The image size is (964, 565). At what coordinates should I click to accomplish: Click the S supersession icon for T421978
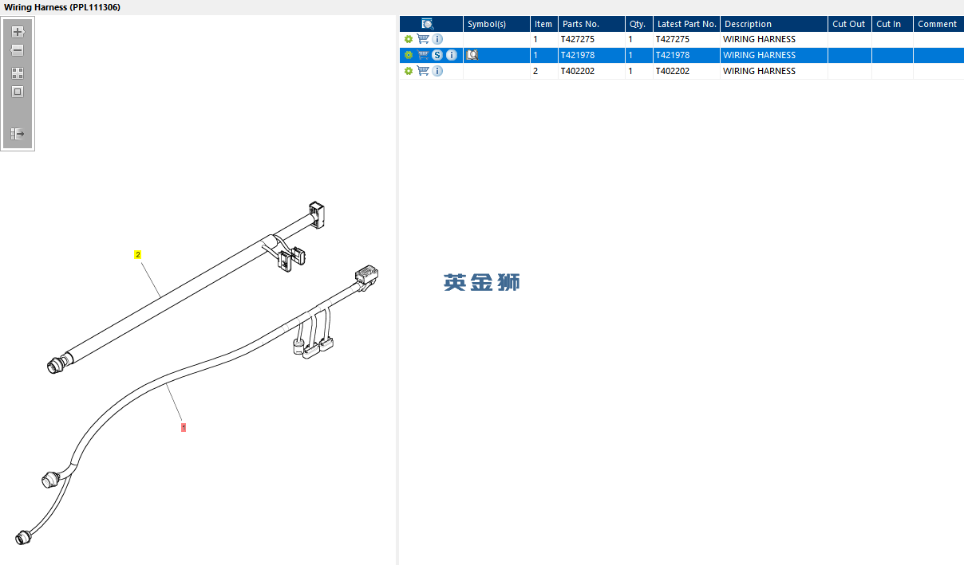[x=437, y=55]
